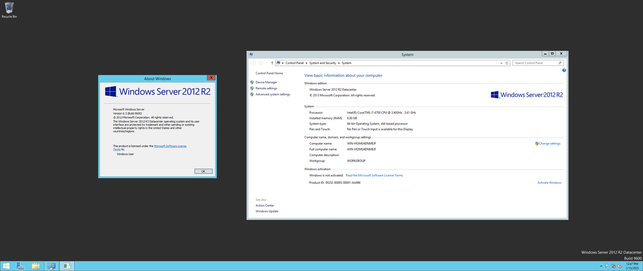Click 'View basic information about your computer' heading
The image size is (643, 271).
pyautogui.click(x=343, y=75)
